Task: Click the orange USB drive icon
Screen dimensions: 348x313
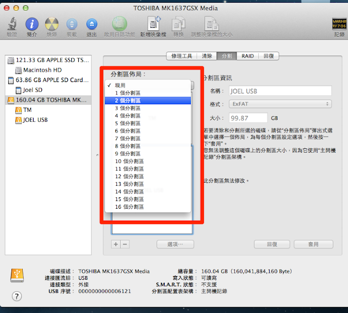Action: click(17, 275)
